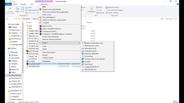Choose Add to archive...

coord(47,26)
